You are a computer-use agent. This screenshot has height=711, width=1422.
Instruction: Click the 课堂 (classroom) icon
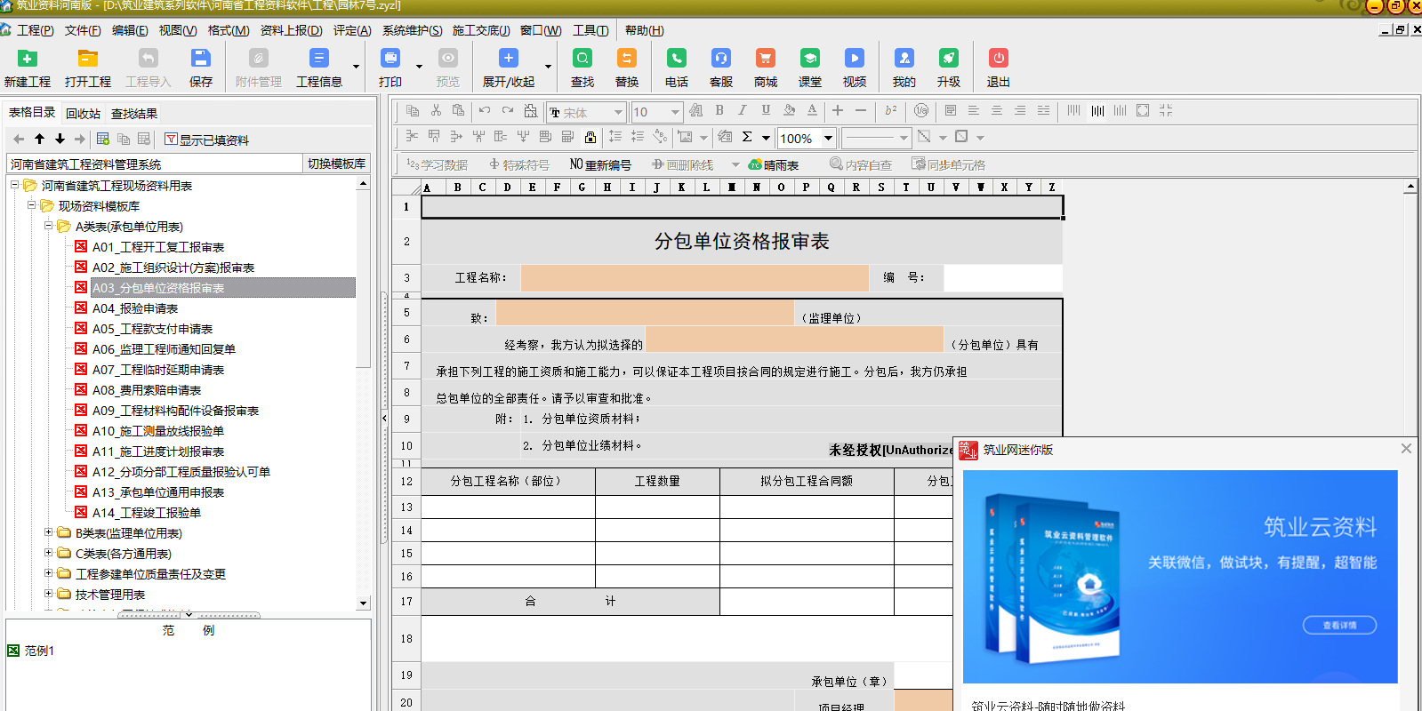[810, 60]
